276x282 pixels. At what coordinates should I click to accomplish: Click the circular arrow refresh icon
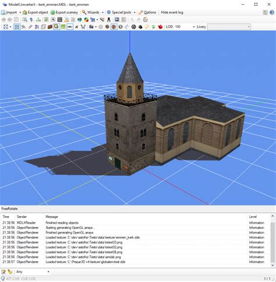146,20
